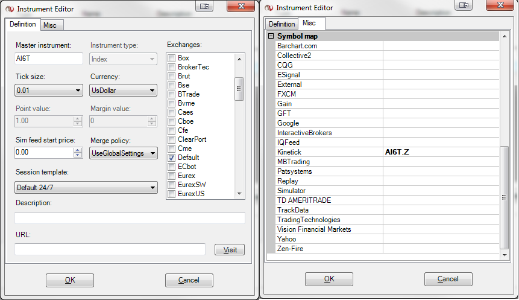Select the Definition tab in left window

pyautogui.click(x=22, y=24)
